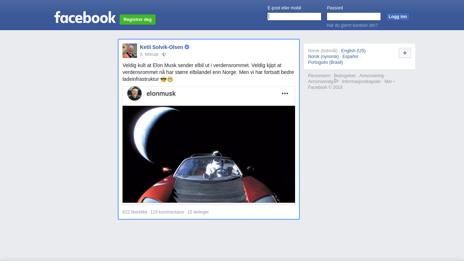The height and width of the screenshot is (261, 464).
Task: Focus the E-post eller mobil field
Action: tap(294, 17)
